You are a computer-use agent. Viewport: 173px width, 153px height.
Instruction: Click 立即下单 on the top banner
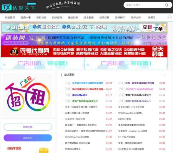[153, 28]
